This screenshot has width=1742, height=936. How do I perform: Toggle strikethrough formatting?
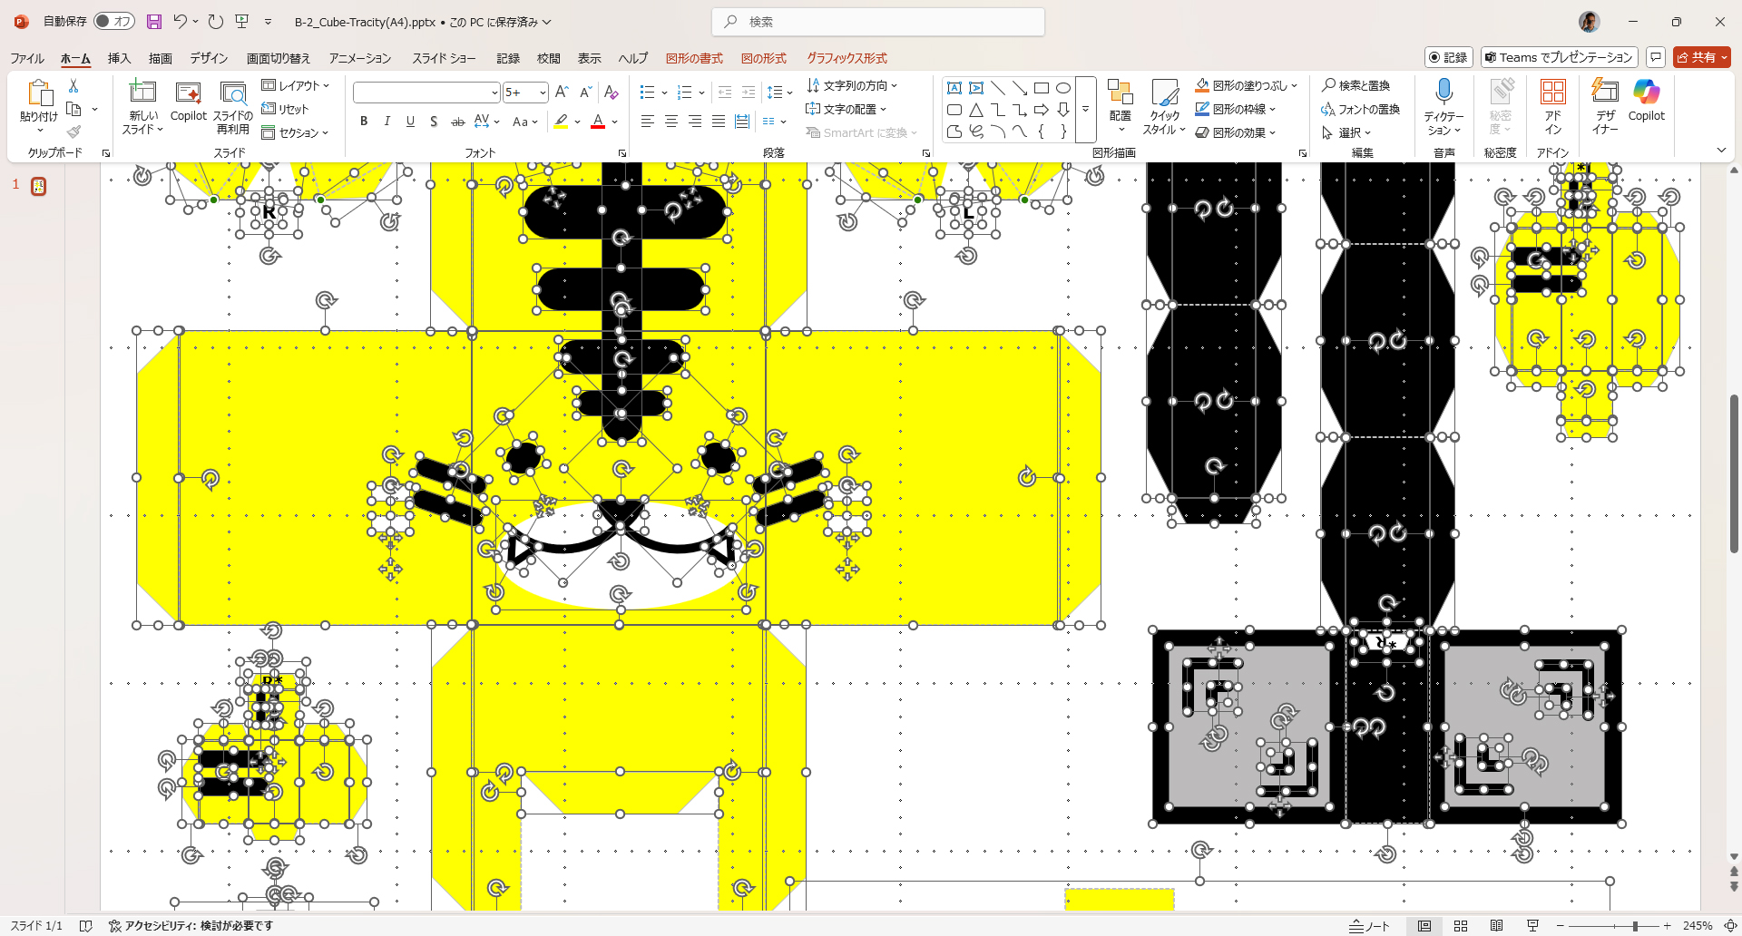pos(458,122)
